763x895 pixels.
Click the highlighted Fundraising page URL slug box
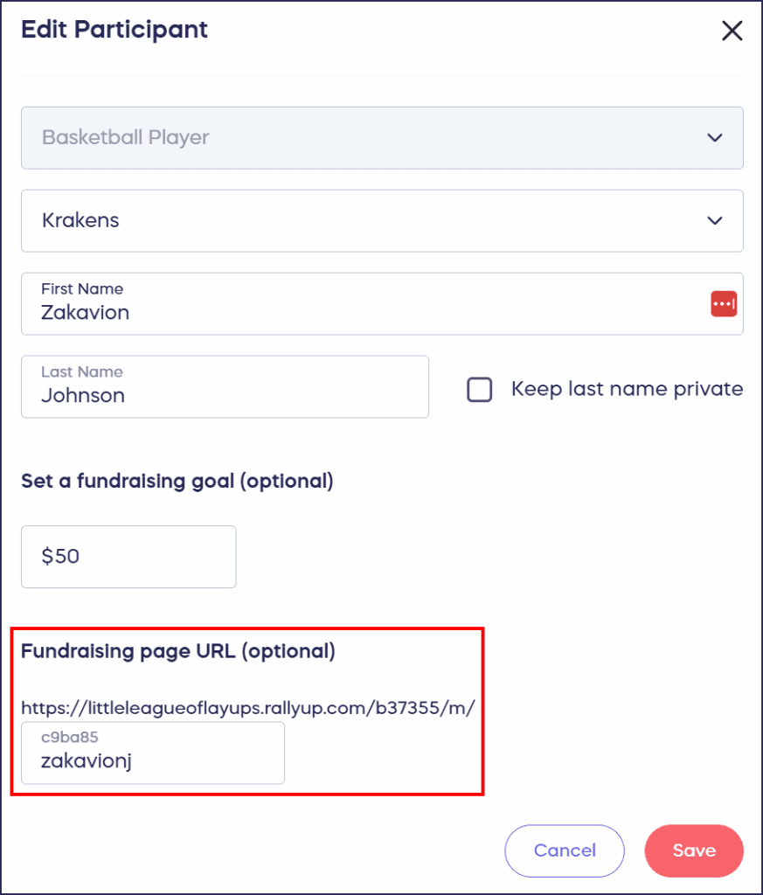(x=152, y=752)
